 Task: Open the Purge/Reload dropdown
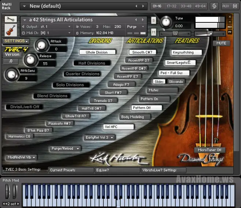(65, 149)
